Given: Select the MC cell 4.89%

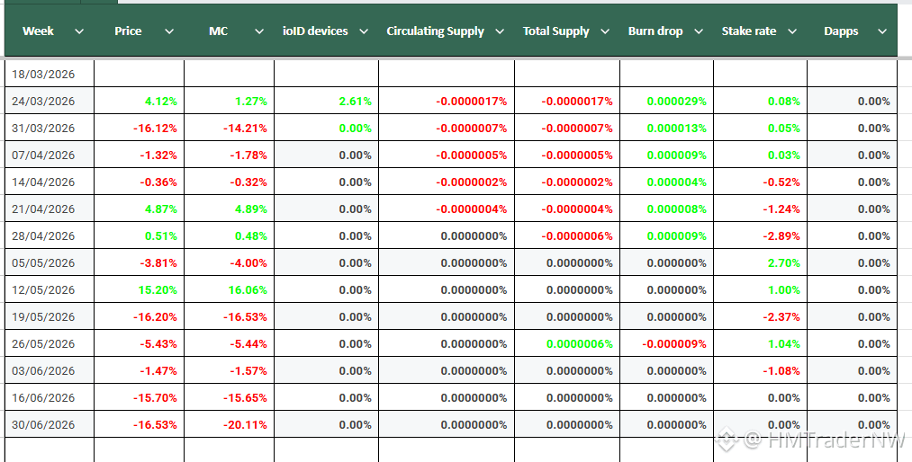Looking at the screenshot, I should (x=230, y=209).
